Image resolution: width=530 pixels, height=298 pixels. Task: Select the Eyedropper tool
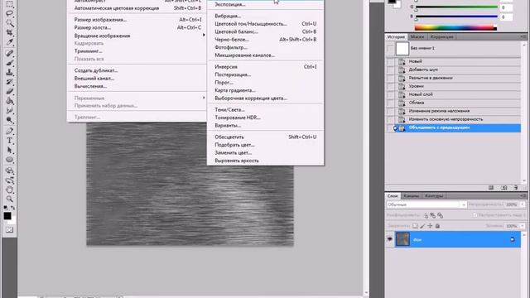pos(9,42)
